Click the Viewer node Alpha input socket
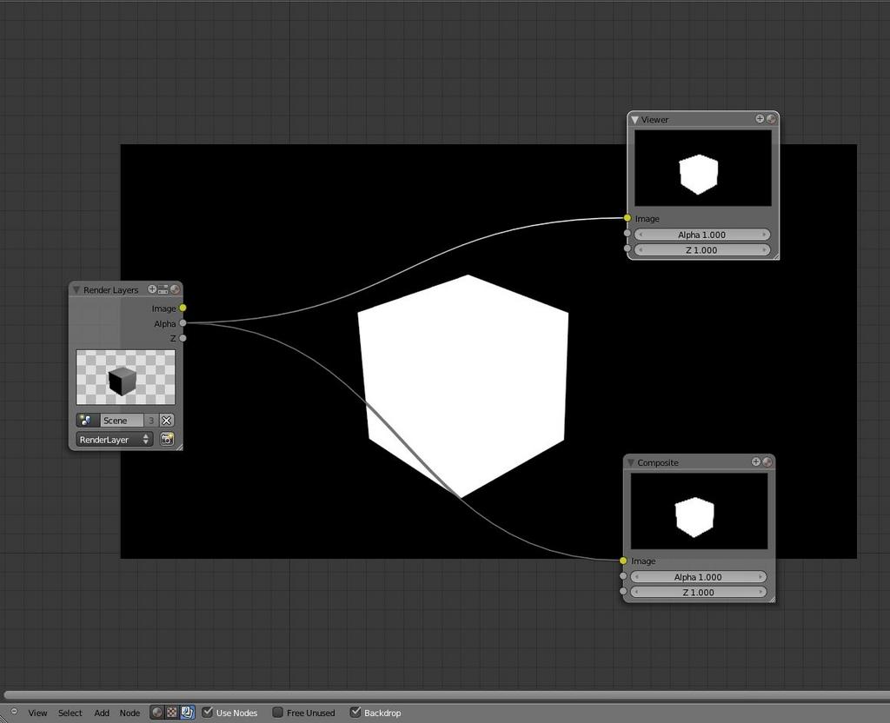 coord(628,233)
